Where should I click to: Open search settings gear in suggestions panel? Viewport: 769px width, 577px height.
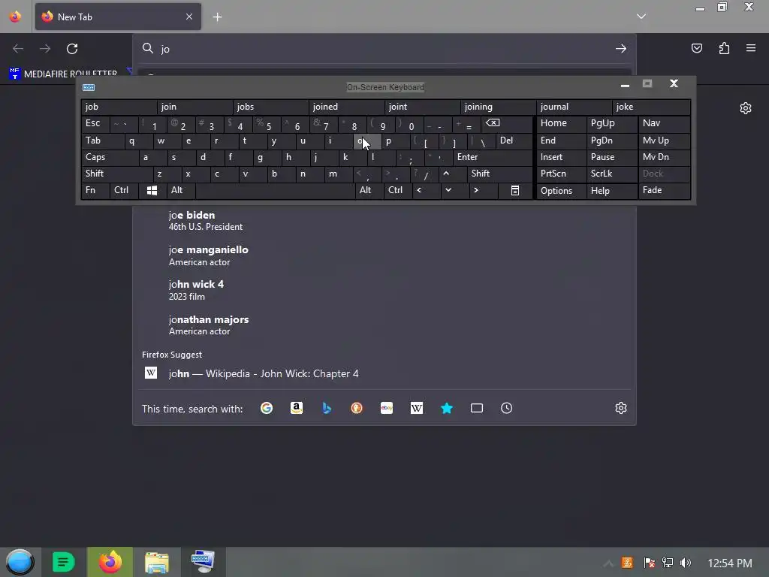[621, 408]
